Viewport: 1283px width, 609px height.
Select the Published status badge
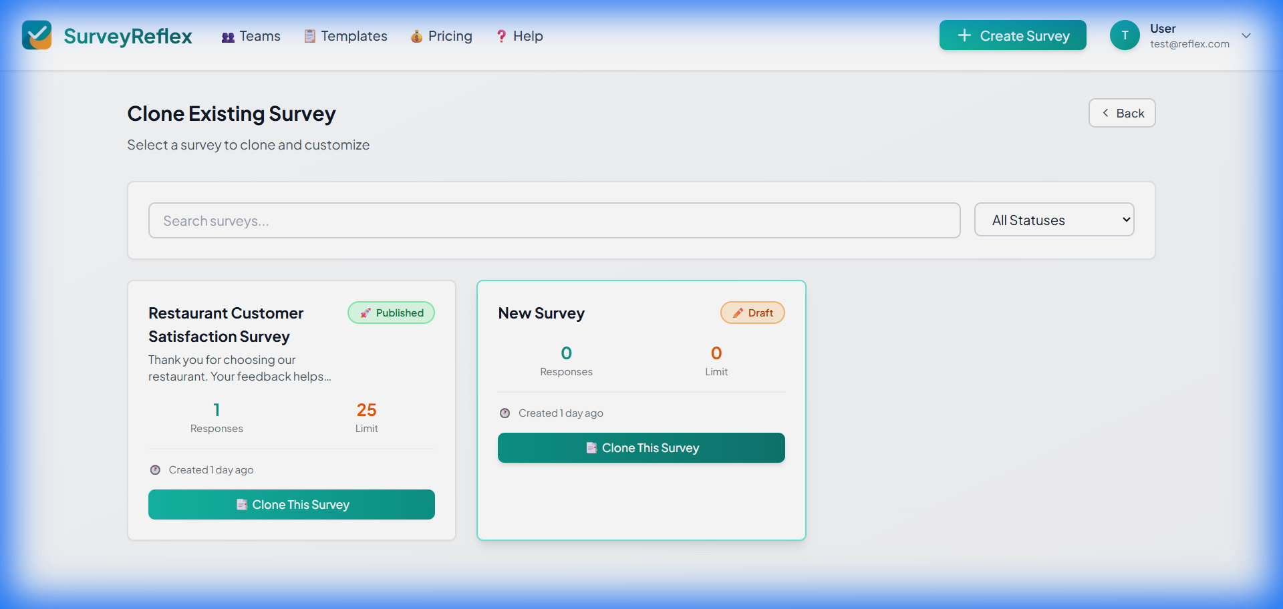(x=391, y=313)
